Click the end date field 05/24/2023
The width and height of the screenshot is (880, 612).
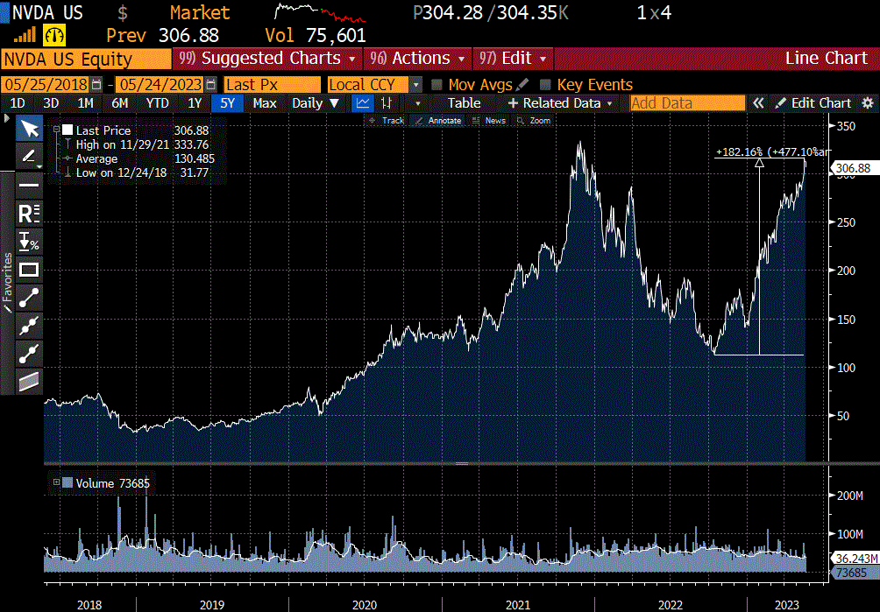click(x=160, y=85)
